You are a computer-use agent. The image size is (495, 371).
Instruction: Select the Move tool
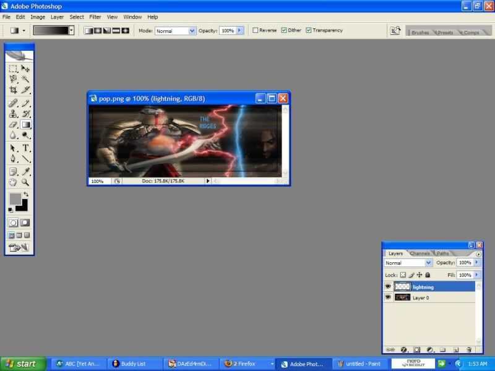point(25,69)
